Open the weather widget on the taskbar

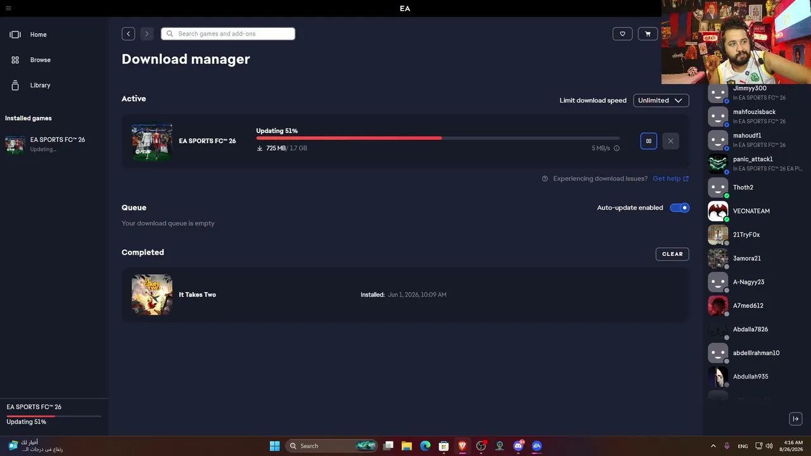35,446
